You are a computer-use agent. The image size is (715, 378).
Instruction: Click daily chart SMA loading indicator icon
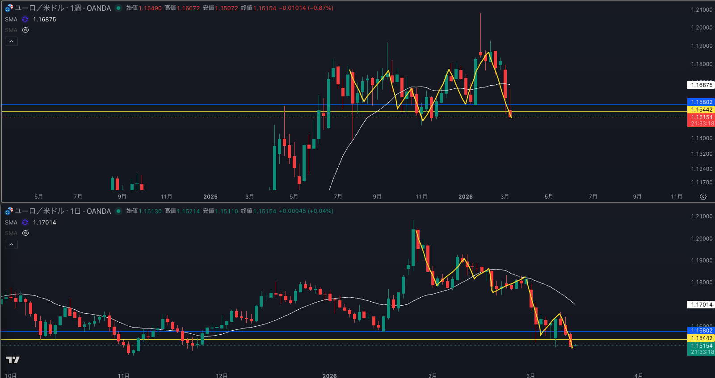click(25, 223)
